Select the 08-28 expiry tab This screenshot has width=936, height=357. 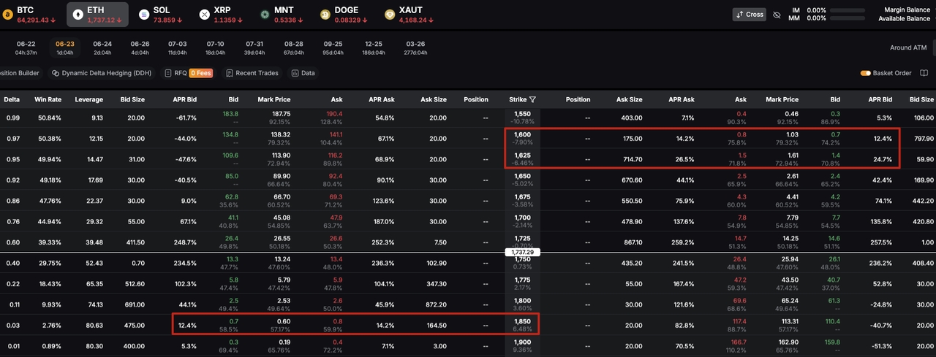click(293, 47)
